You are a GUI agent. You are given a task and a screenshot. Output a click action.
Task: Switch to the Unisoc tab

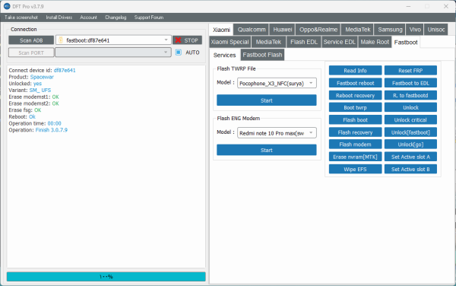tap(436, 30)
